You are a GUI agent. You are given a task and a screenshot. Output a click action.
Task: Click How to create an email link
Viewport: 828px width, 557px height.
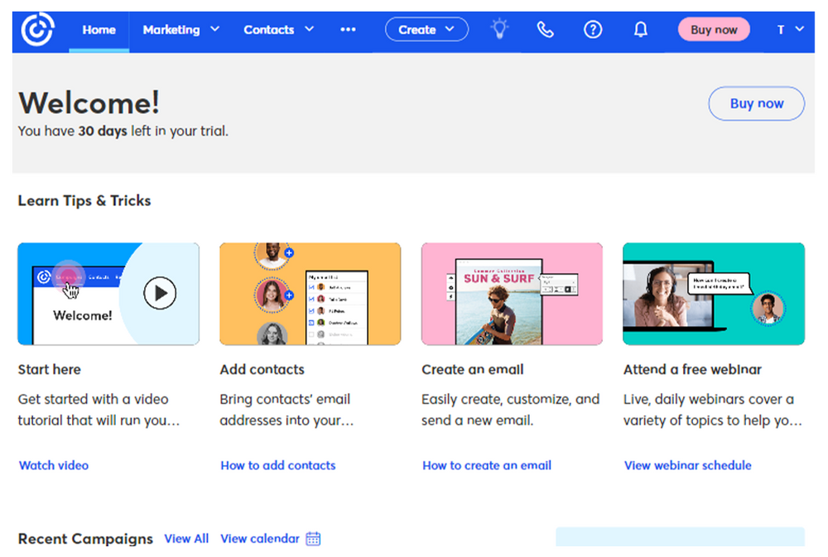pyautogui.click(x=487, y=465)
